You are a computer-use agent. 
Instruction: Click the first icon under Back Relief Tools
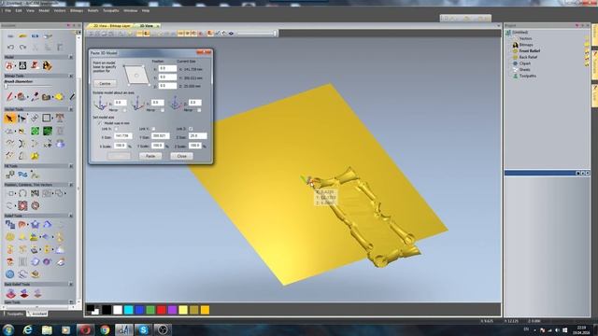pos(10,293)
